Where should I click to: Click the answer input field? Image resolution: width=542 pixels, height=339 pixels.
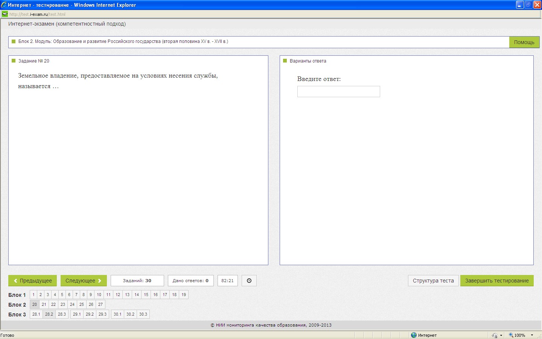[339, 92]
